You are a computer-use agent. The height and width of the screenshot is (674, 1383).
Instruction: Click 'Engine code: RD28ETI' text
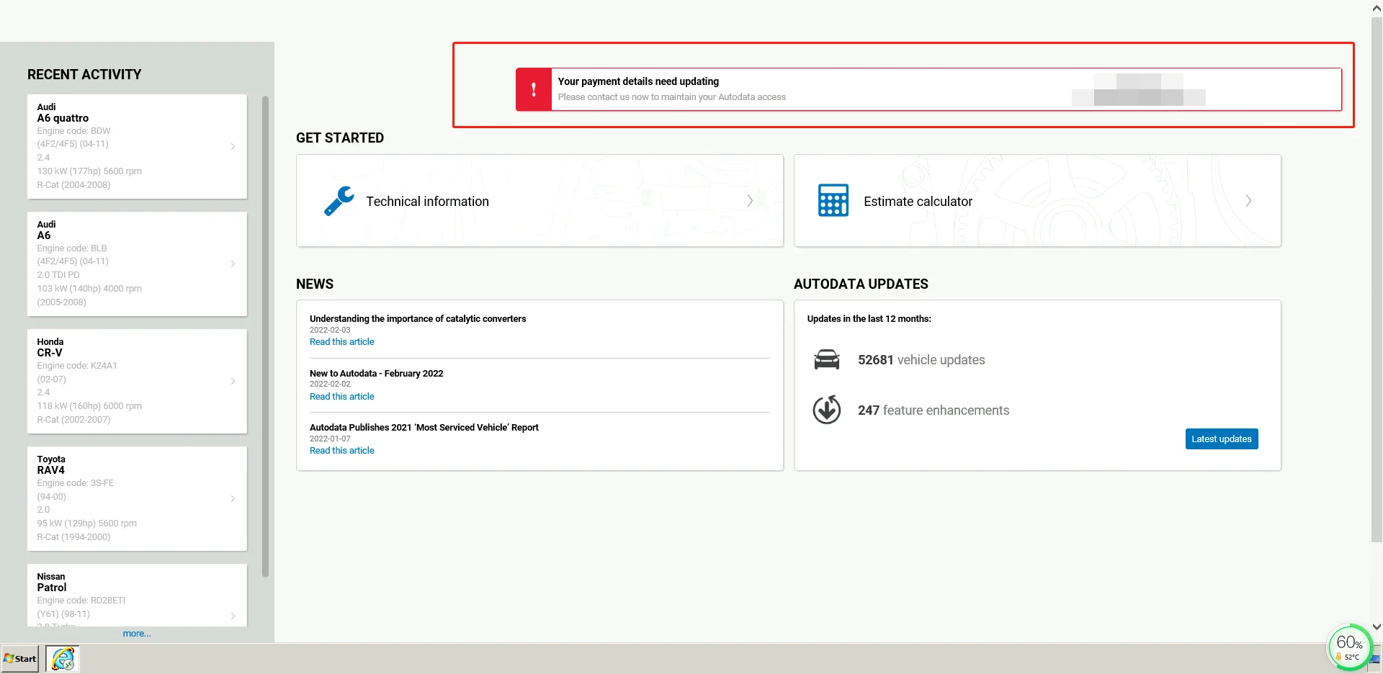coord(81,601)
